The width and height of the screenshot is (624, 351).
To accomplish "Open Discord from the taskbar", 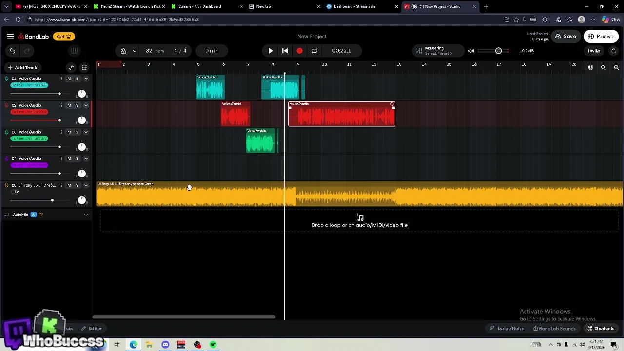I will 165,345.
